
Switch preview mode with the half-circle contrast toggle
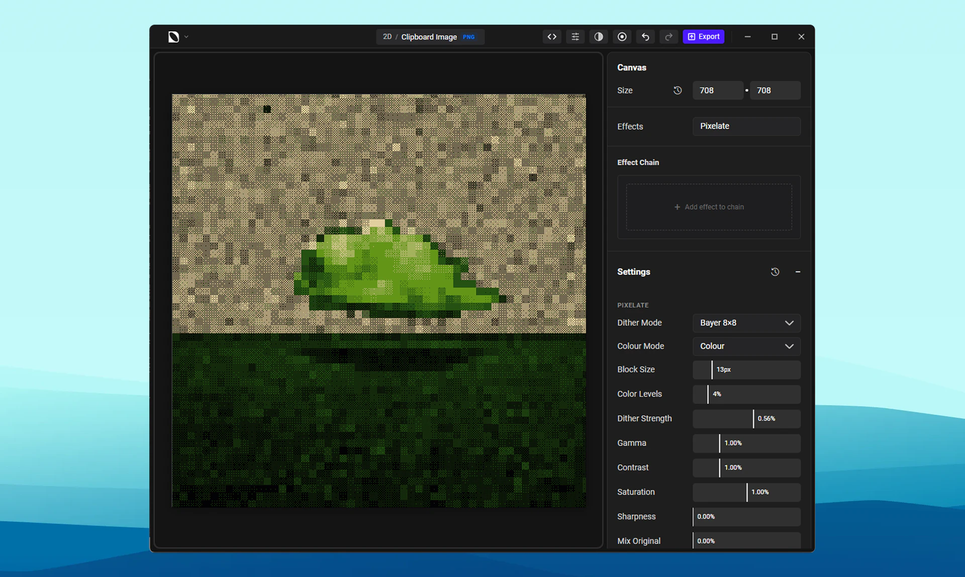click(x=598, y=36)
